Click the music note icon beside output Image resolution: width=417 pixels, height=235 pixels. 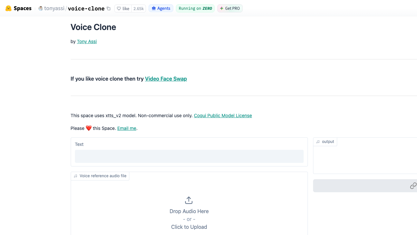(x=318, y=142)
